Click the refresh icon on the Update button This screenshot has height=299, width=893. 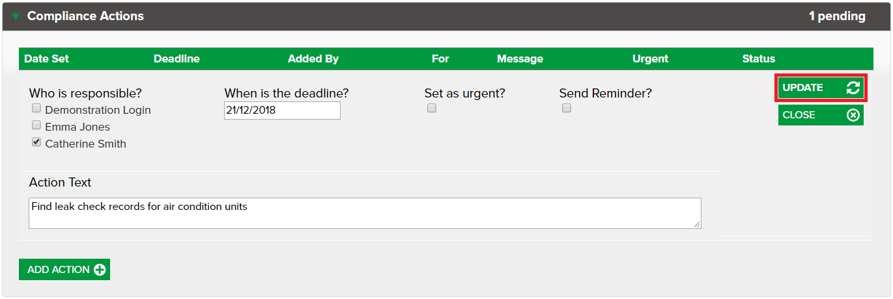(x=853, y=88)
